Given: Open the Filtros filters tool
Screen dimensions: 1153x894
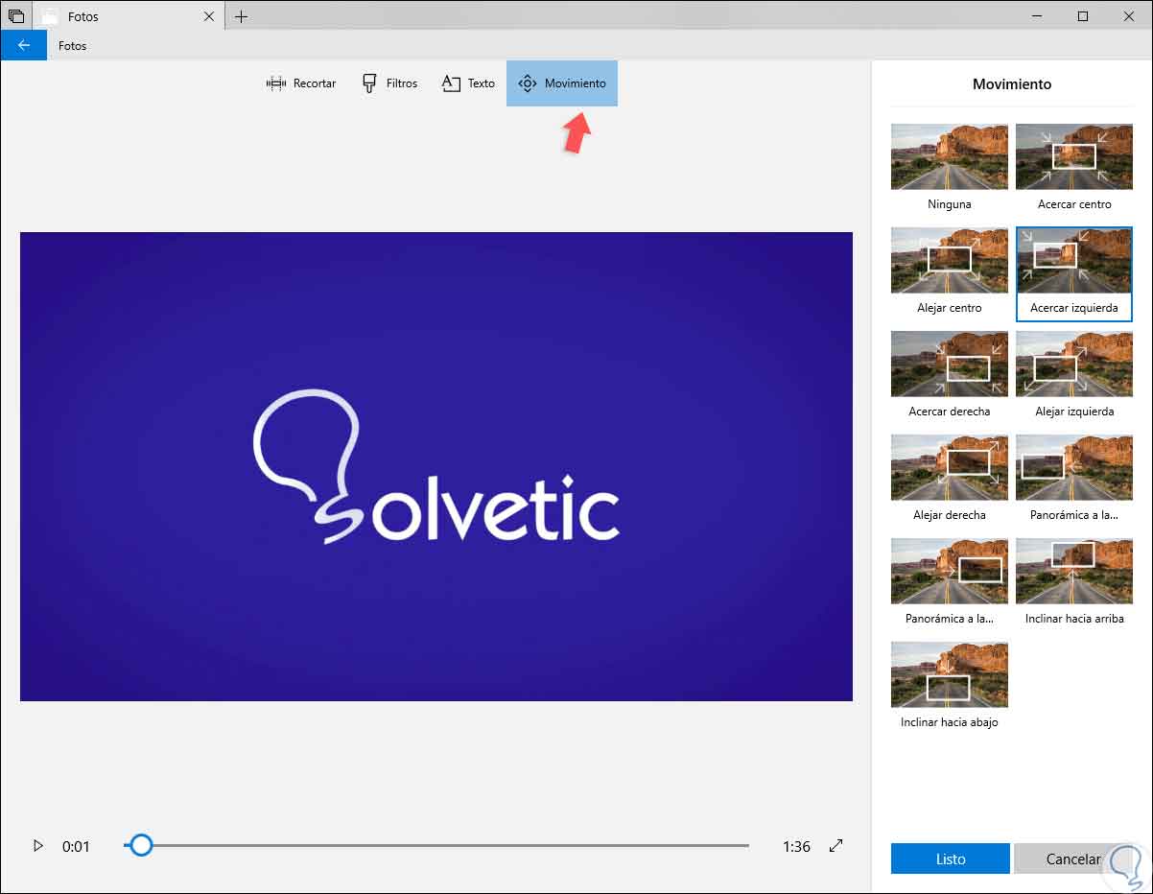Looking at the screenshot, I should (x=389, y=83).
